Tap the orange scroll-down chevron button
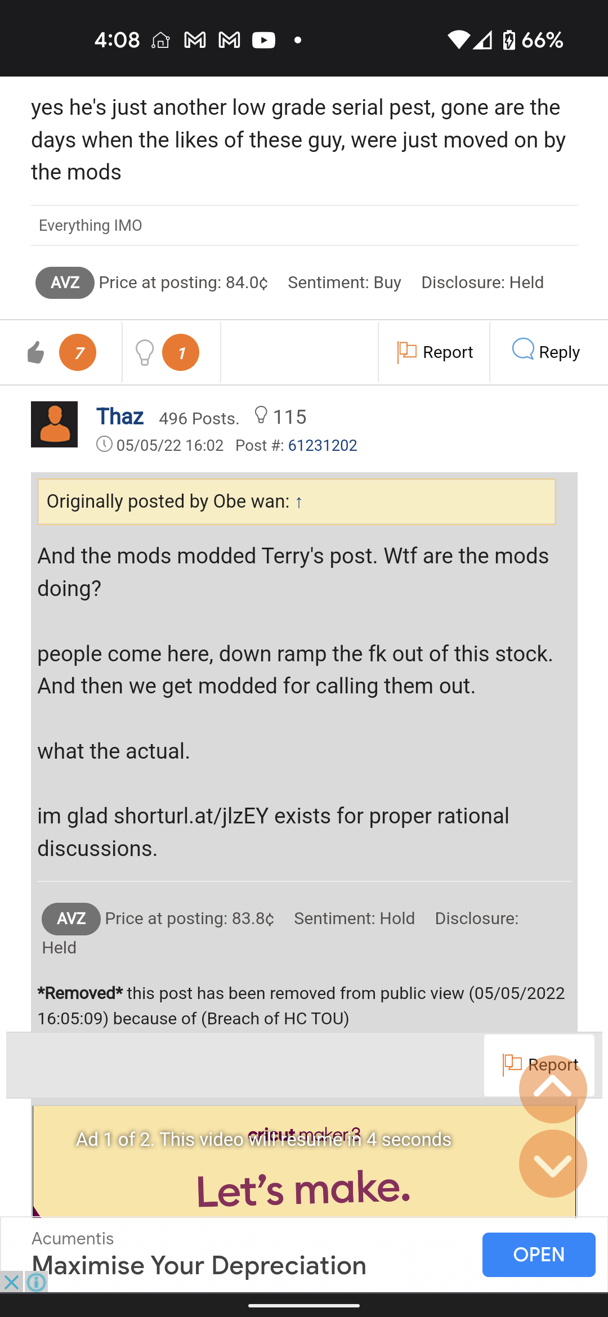 click(x=553, y=1164)
